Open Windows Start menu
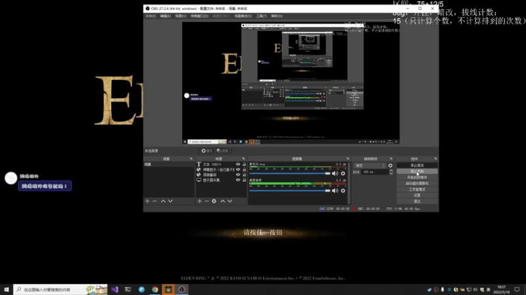Image resolution: width=526 pixels, height=295 pixels. 7,289
